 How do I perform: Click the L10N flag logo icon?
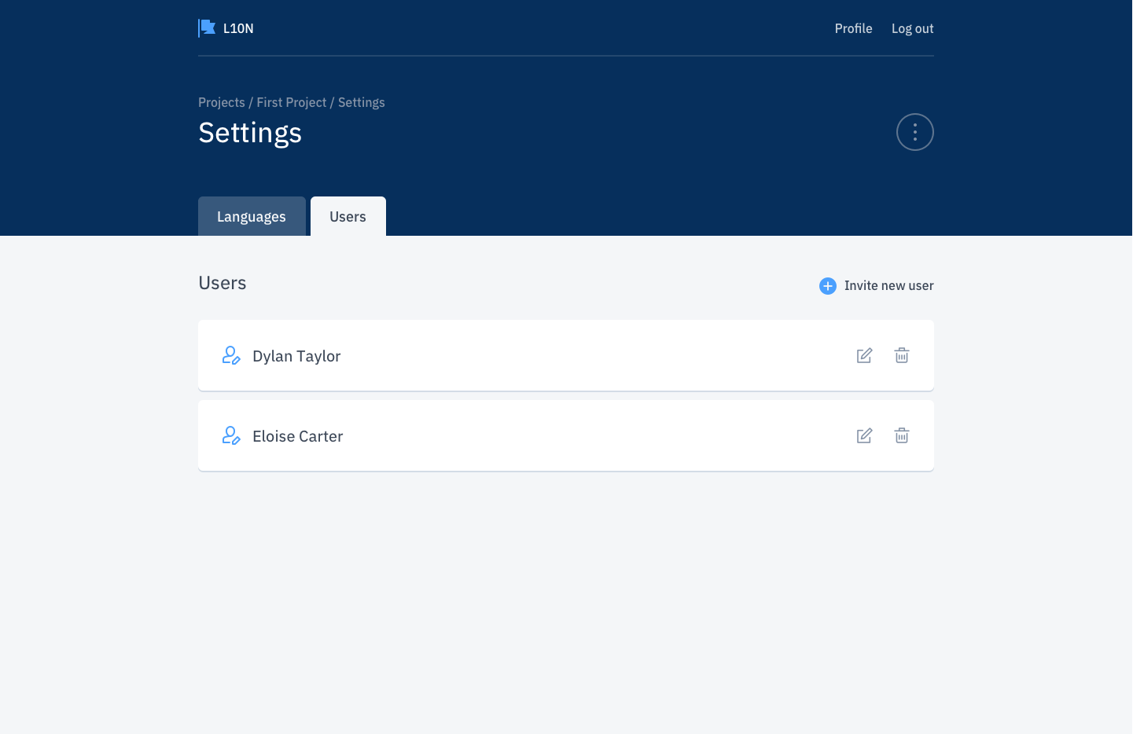tap(206, 28)
